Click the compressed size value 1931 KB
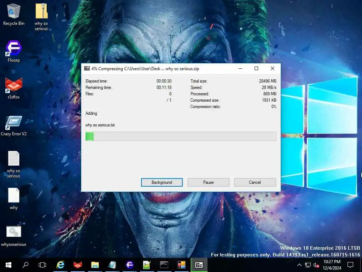This screenshot has height=272, width=362. [269, 100]
